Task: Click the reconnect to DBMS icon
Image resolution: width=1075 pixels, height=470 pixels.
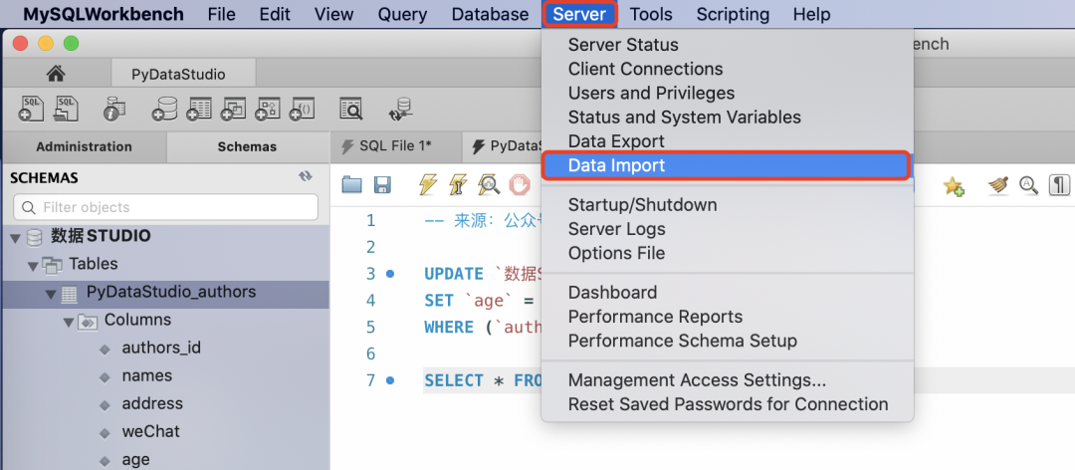Action: point(401,109)
